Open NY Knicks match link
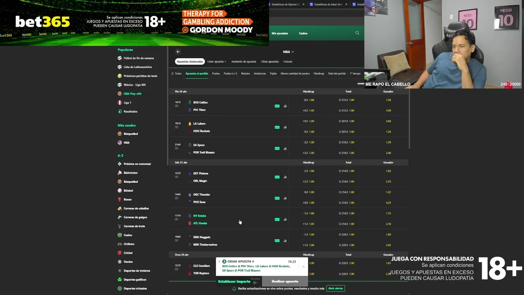Screen dimensions: 524x295 pyautogui.click(x=199, y=216)
